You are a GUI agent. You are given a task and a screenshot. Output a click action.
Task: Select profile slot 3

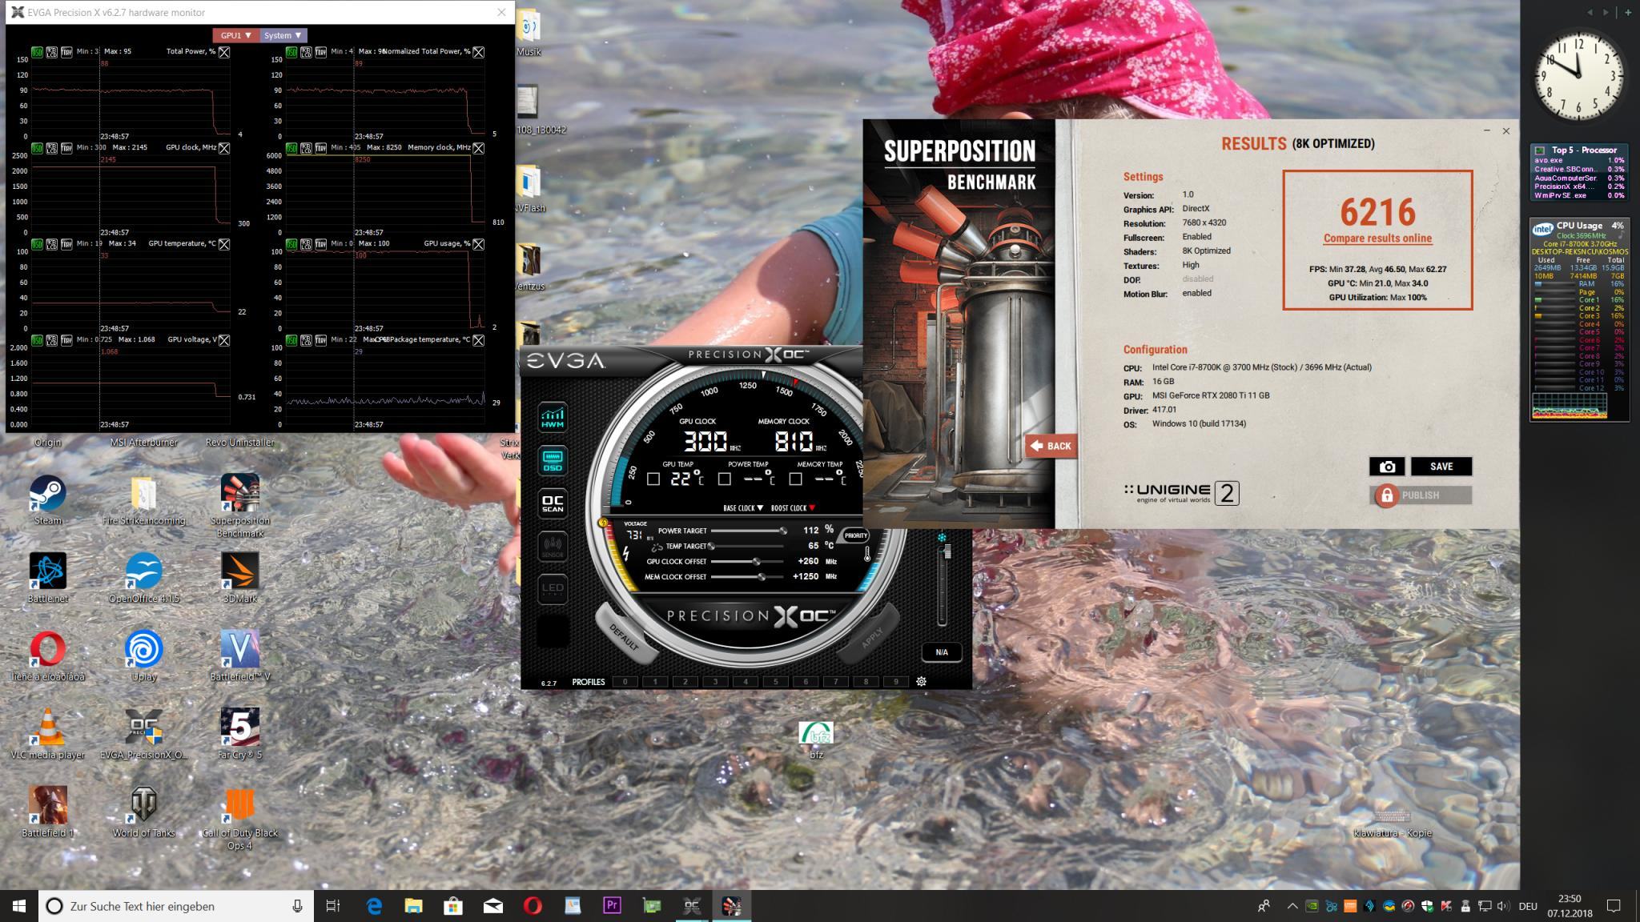(x=715, y=682)
